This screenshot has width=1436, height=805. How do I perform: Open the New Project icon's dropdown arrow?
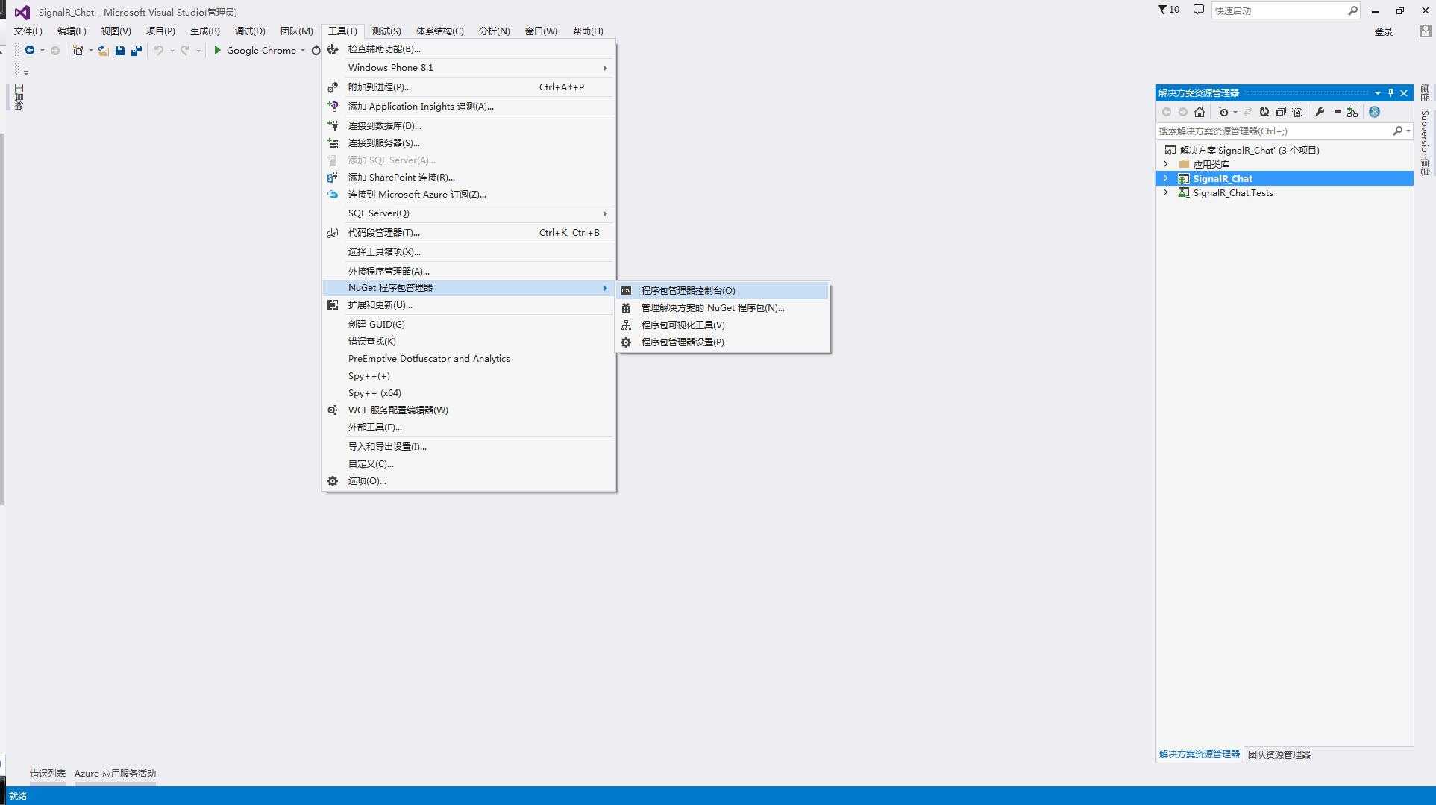90,51
